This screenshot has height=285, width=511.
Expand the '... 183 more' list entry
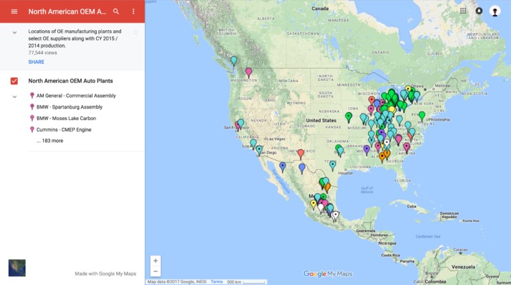[50, 141]
